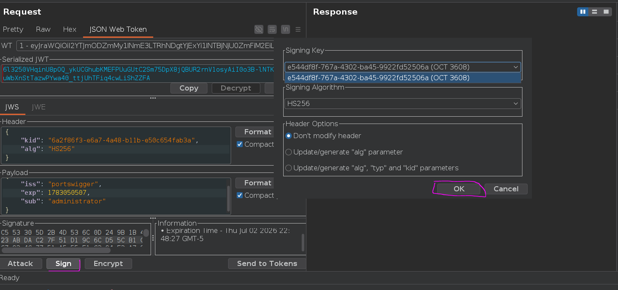Click the Decrypt button
The width and height of the screenshot is (618, 290).
(236, 88)
